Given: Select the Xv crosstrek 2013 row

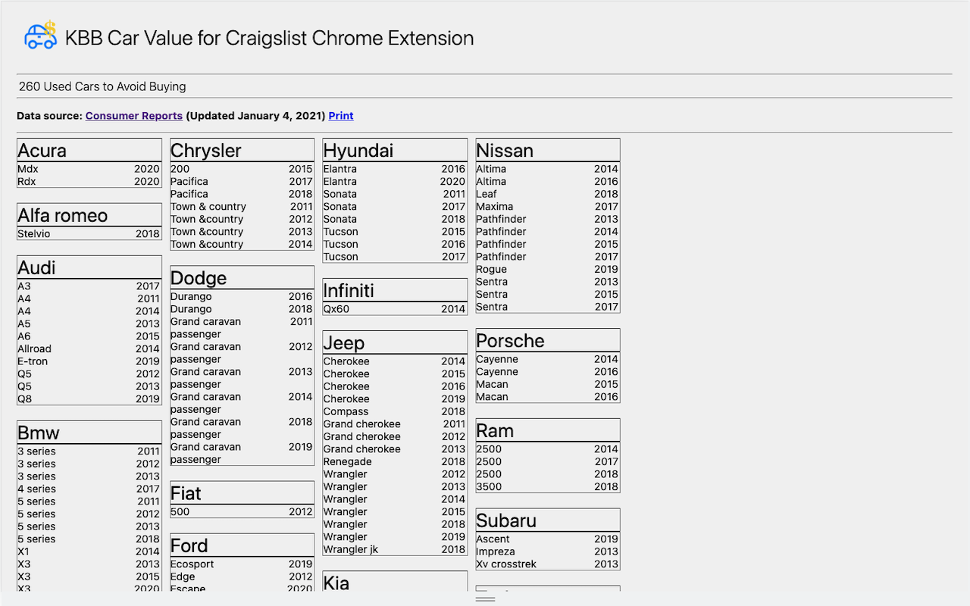Looking at the screenshot, I should click(548, 564).
